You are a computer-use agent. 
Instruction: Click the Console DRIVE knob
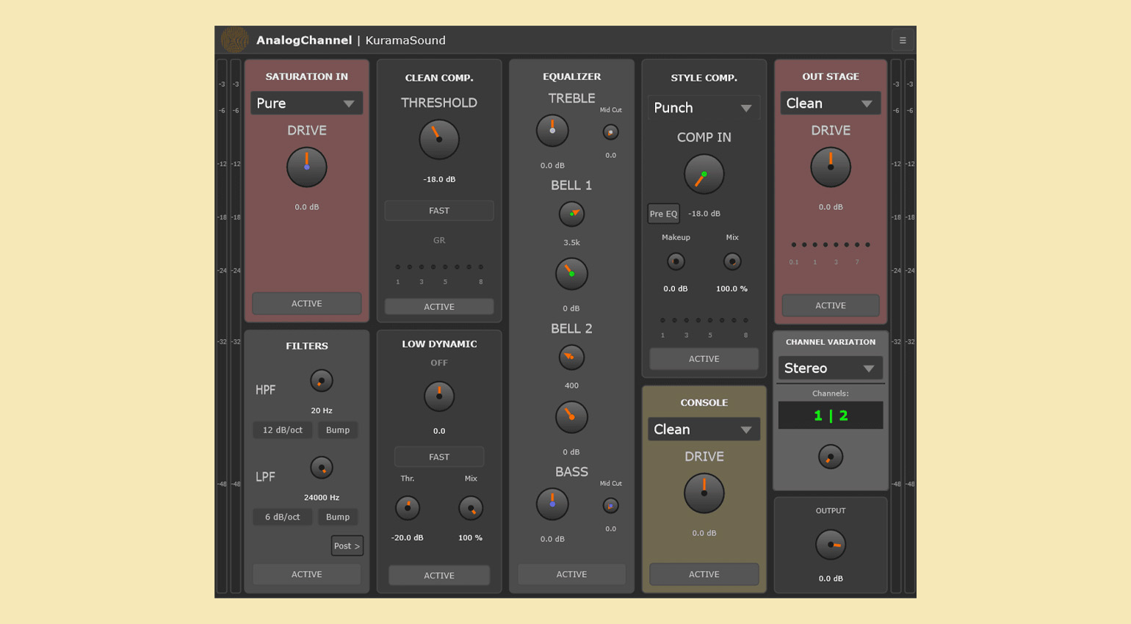(704, 493)
